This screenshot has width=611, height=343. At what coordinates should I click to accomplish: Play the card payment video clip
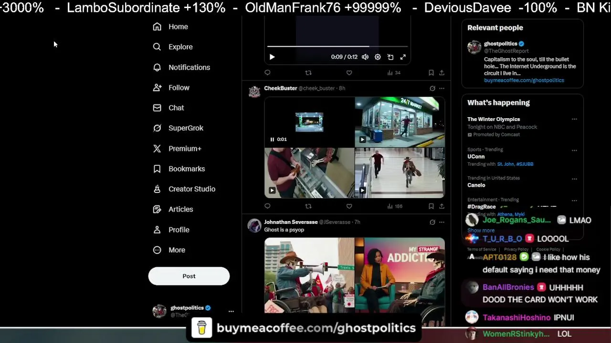point(272,191)
